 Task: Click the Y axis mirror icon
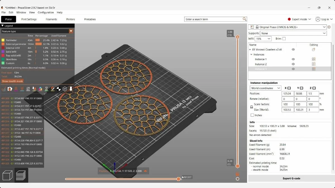click(x=301, y=88)
